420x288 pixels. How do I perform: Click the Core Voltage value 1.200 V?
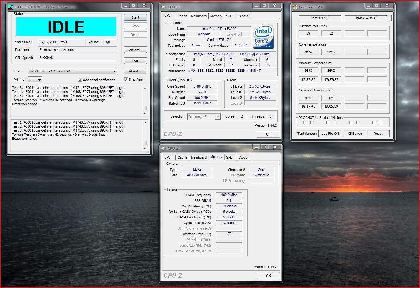(241, 46)
